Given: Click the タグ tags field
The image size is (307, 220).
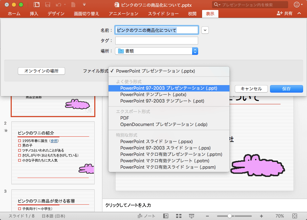Looking at the screenshot, I should pos(157,41).
